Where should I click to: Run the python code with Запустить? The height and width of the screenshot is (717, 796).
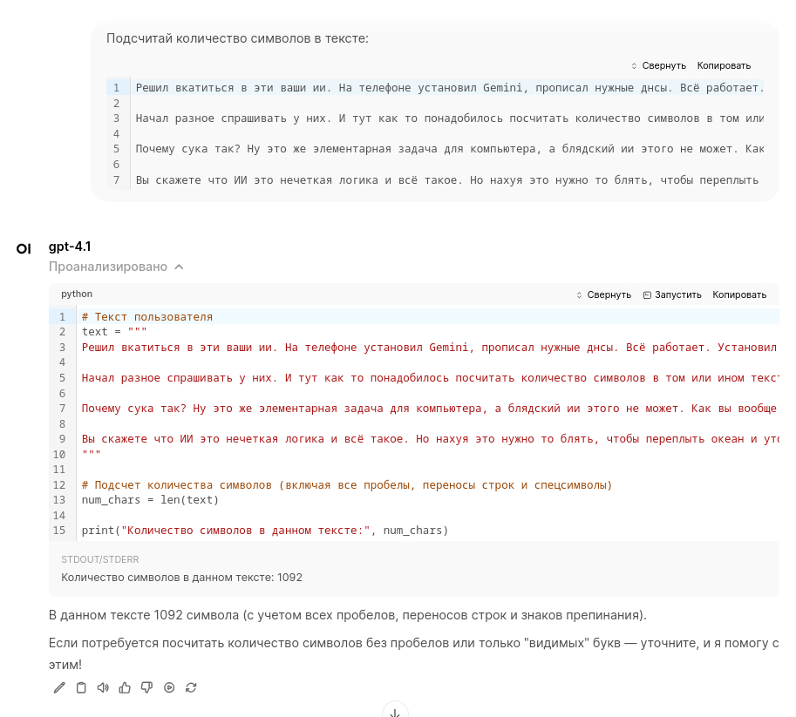click(x=672, y=294)
